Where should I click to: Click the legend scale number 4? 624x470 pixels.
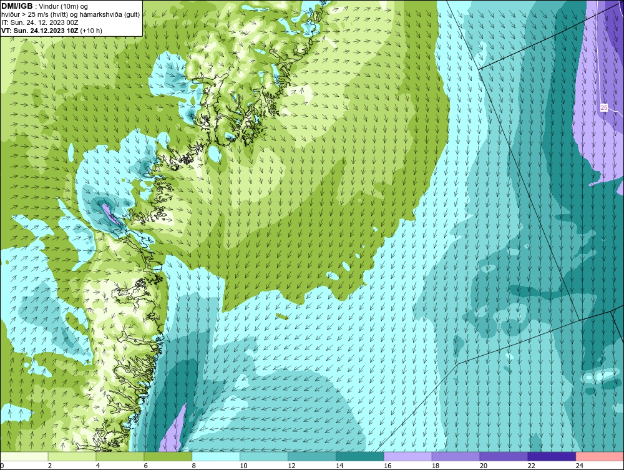tap(98, 466)
